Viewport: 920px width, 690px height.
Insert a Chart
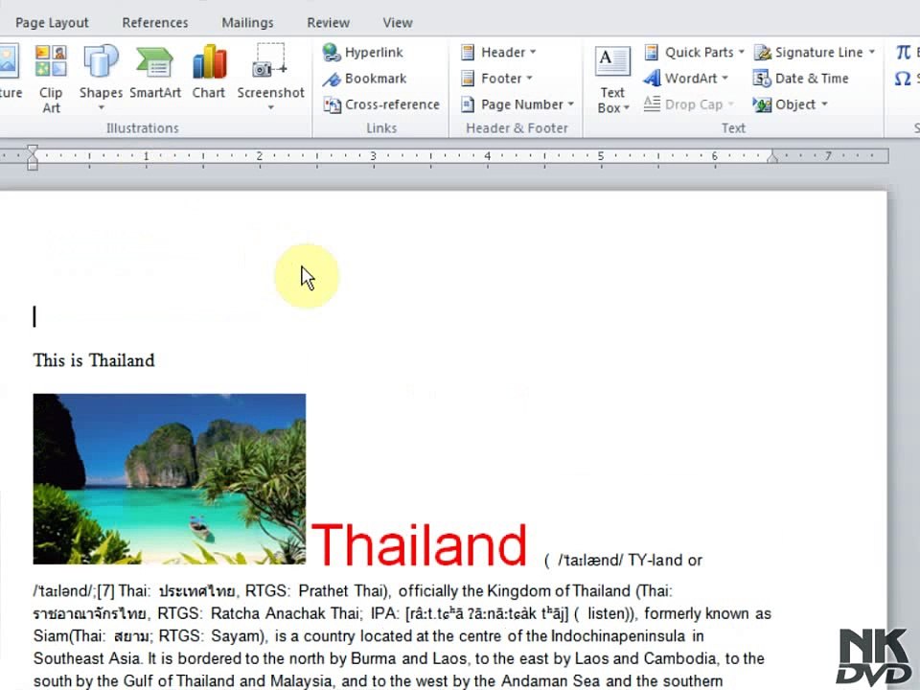tap(209, 72)
